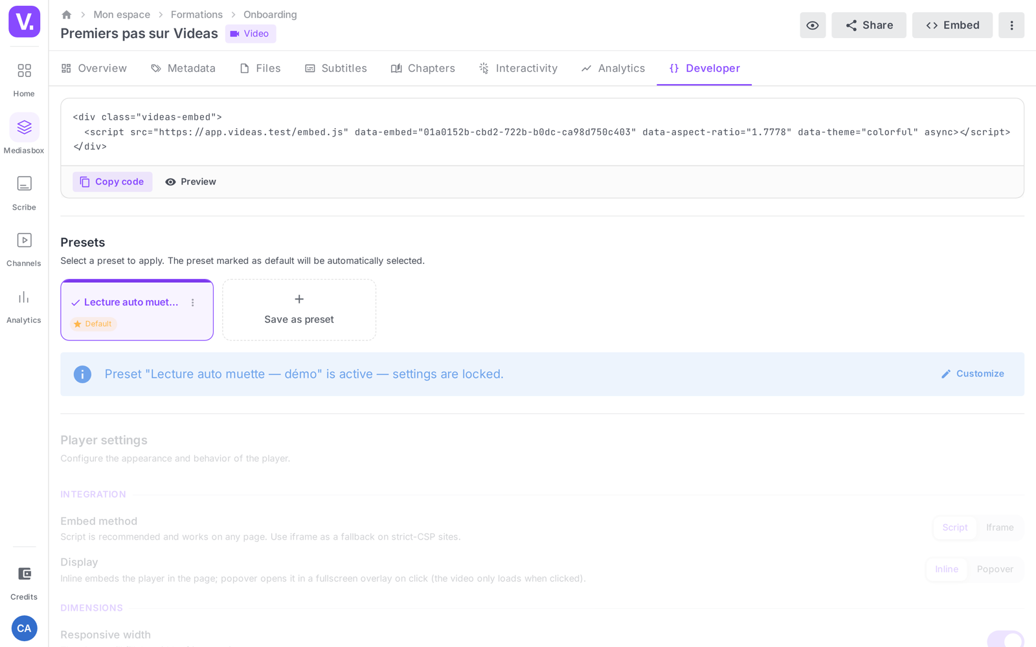Click the Embed button
This screenshot has width=1036, height=647.
pos(952,25)
